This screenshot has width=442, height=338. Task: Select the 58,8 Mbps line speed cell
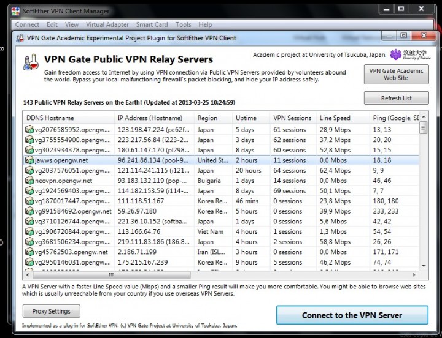coord(335,242)
